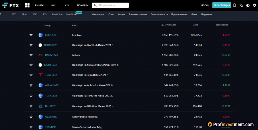Open the COIN/USD ticker link
Screen dimensions: 258x130
tap(51, 35)
